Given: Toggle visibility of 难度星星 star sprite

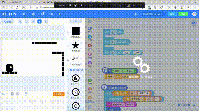Looking at the screenshot, I should coord(68,46).
